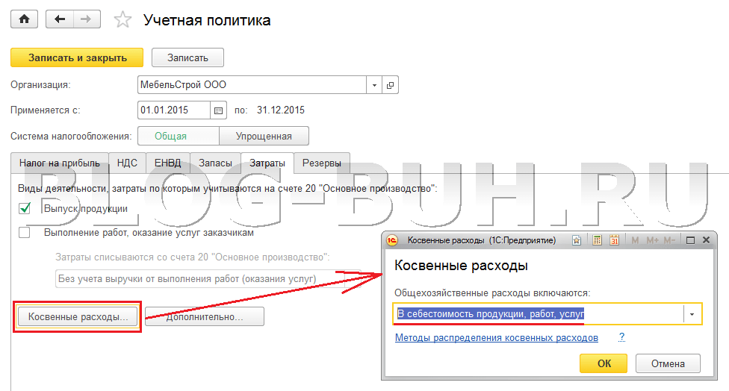Image resolution: width=729 pixels, height=391 pixels.
Task: Click the Косвенные расходы... button
Action: (78, 316)
